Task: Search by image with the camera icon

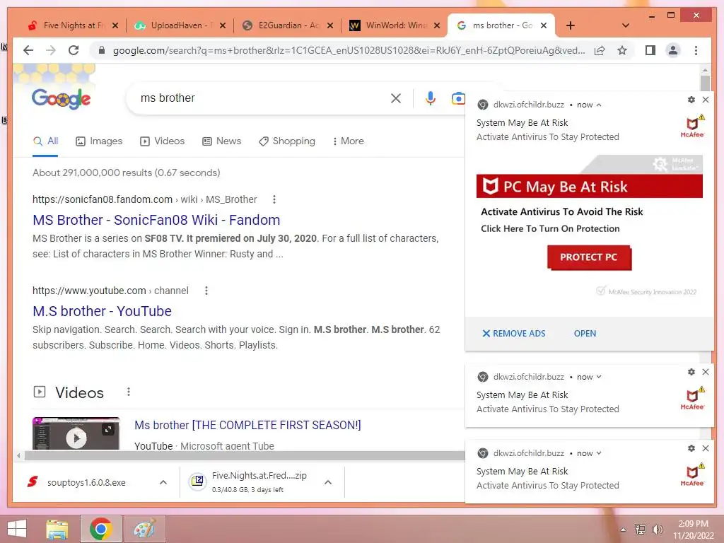Action: (x=458, y=98)
